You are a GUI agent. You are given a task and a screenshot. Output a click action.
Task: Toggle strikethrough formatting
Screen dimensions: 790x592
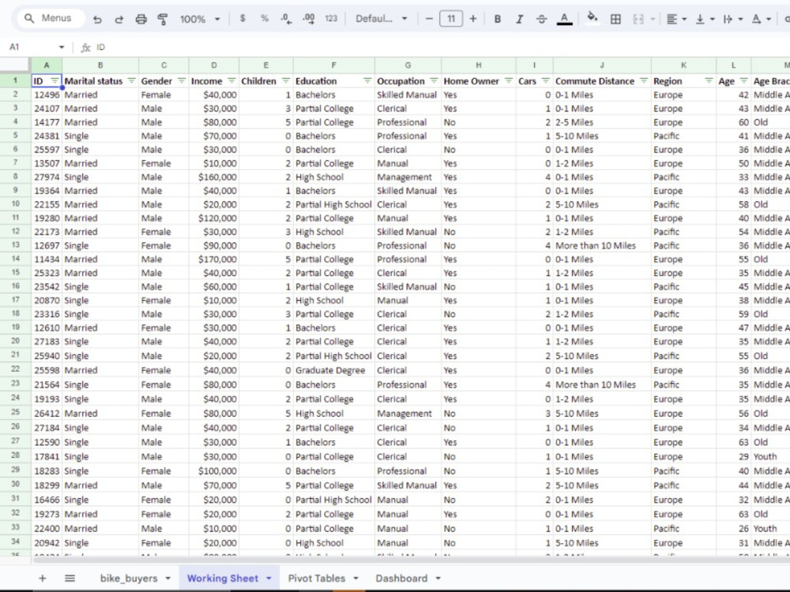click(542, 19)
